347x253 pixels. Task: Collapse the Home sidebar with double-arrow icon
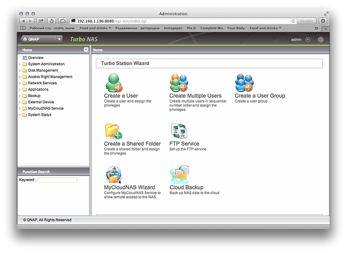(86, 49)
